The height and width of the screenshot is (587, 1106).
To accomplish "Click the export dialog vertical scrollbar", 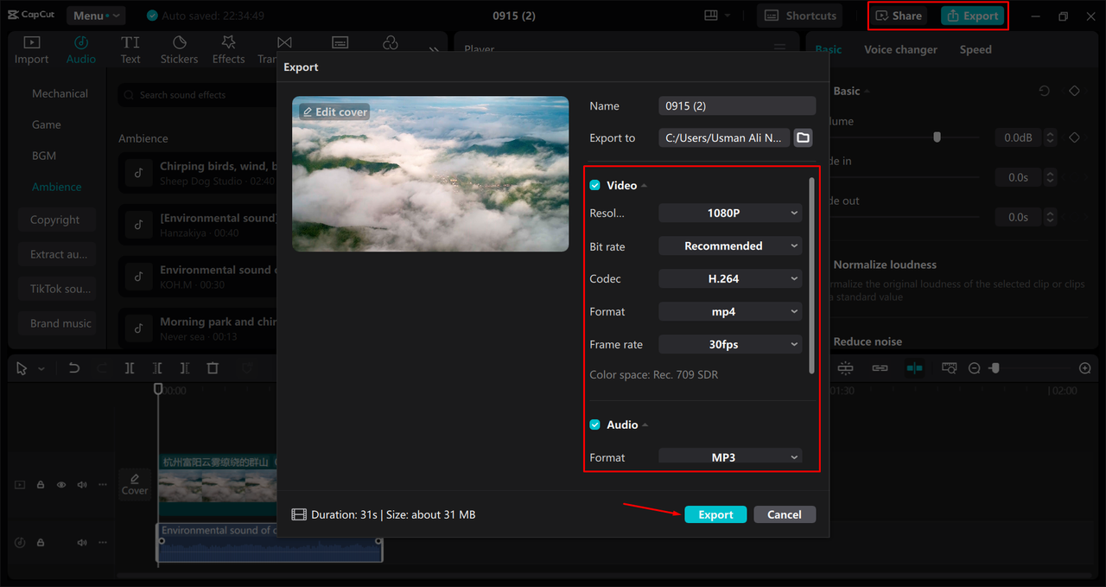I will (810, 275).
